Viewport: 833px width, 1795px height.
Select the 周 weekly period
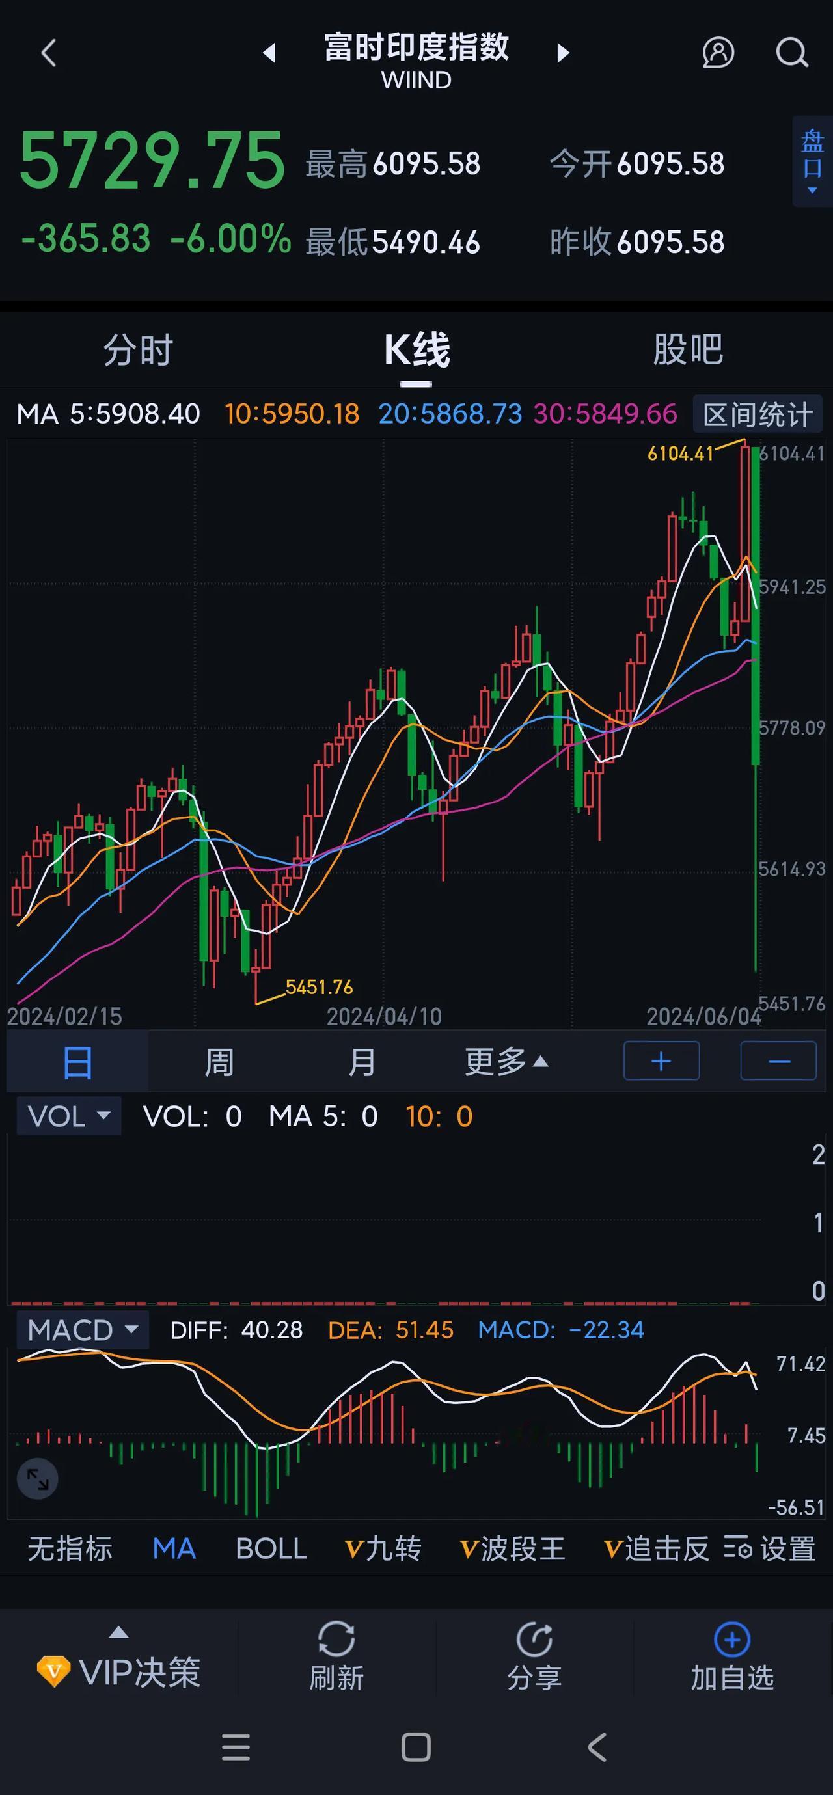coord(219,1062)
